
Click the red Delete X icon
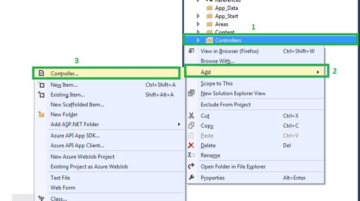tap(191, 145)
